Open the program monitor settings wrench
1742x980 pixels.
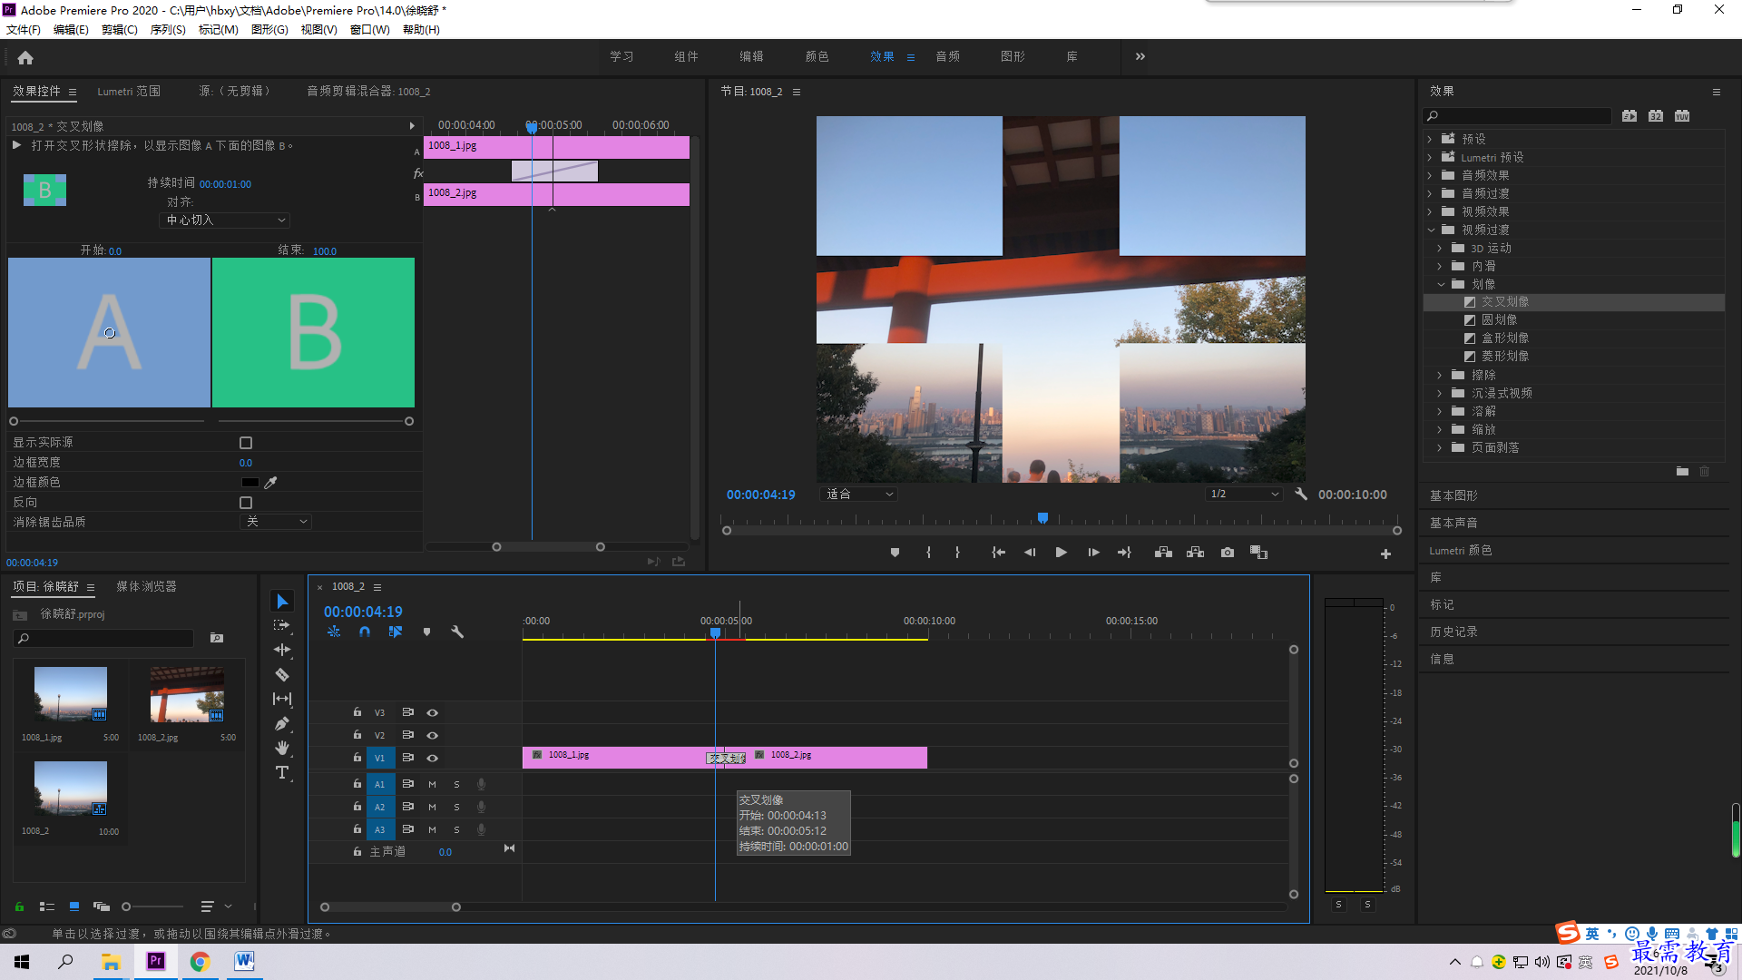(x=1300, y=495)
